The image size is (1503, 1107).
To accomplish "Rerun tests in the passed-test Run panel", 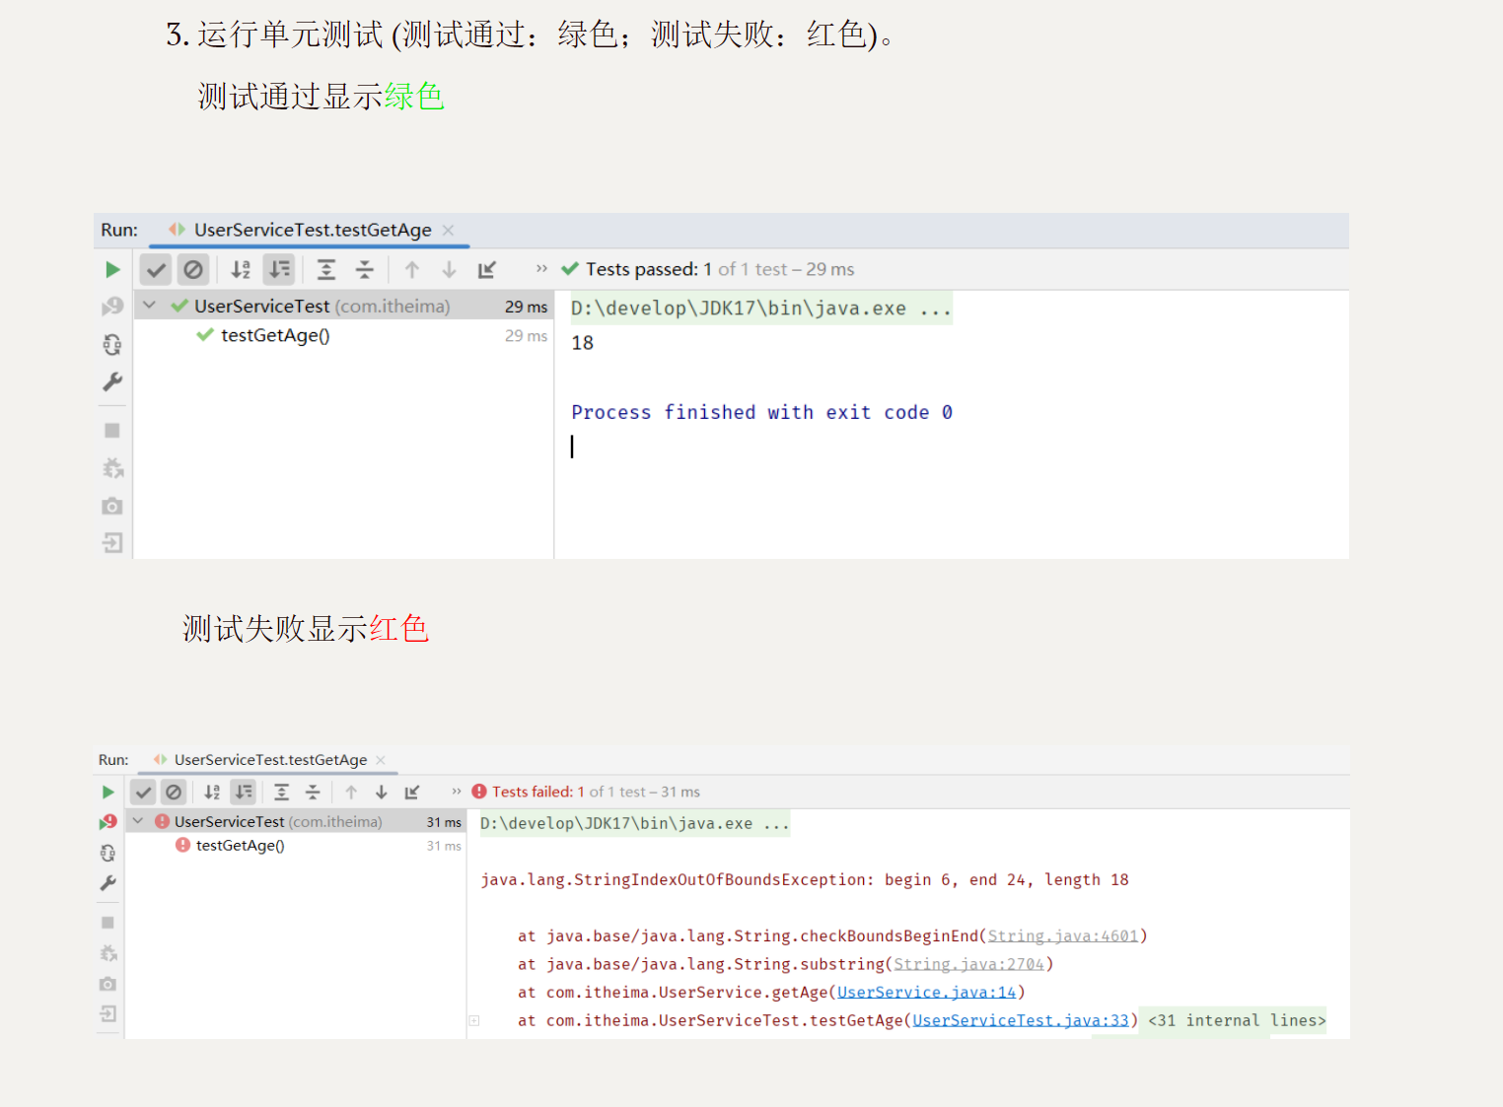I will click(x=112, y=270).
